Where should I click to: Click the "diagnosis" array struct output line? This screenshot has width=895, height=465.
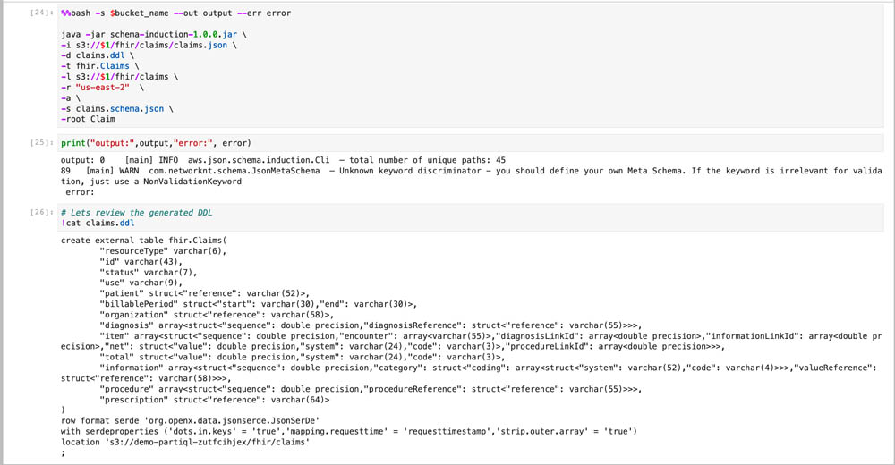[x=371, y=325]
